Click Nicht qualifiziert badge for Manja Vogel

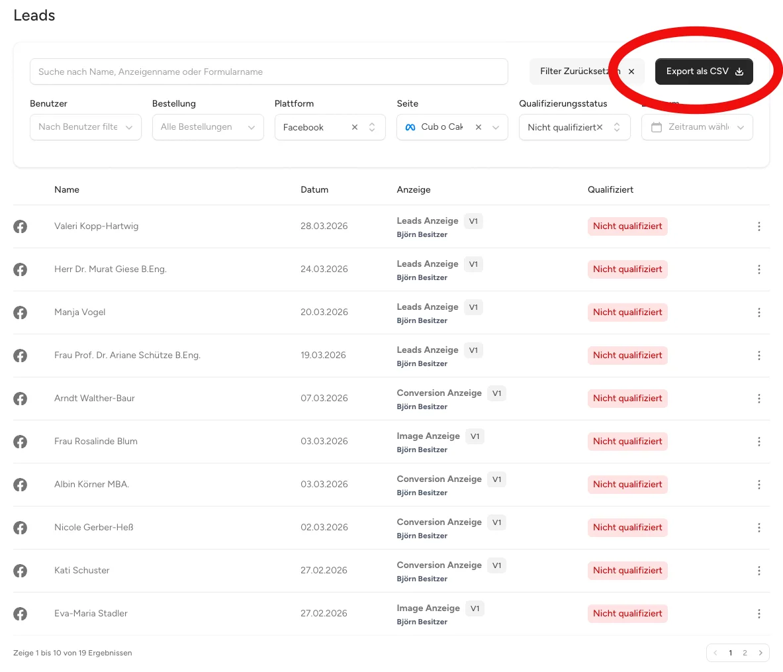pos(627,312)
